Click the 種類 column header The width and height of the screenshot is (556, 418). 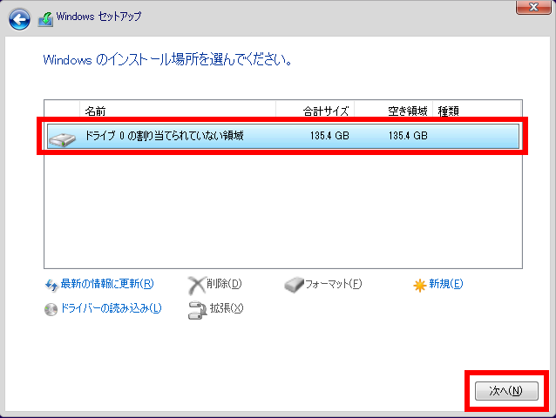448,111
